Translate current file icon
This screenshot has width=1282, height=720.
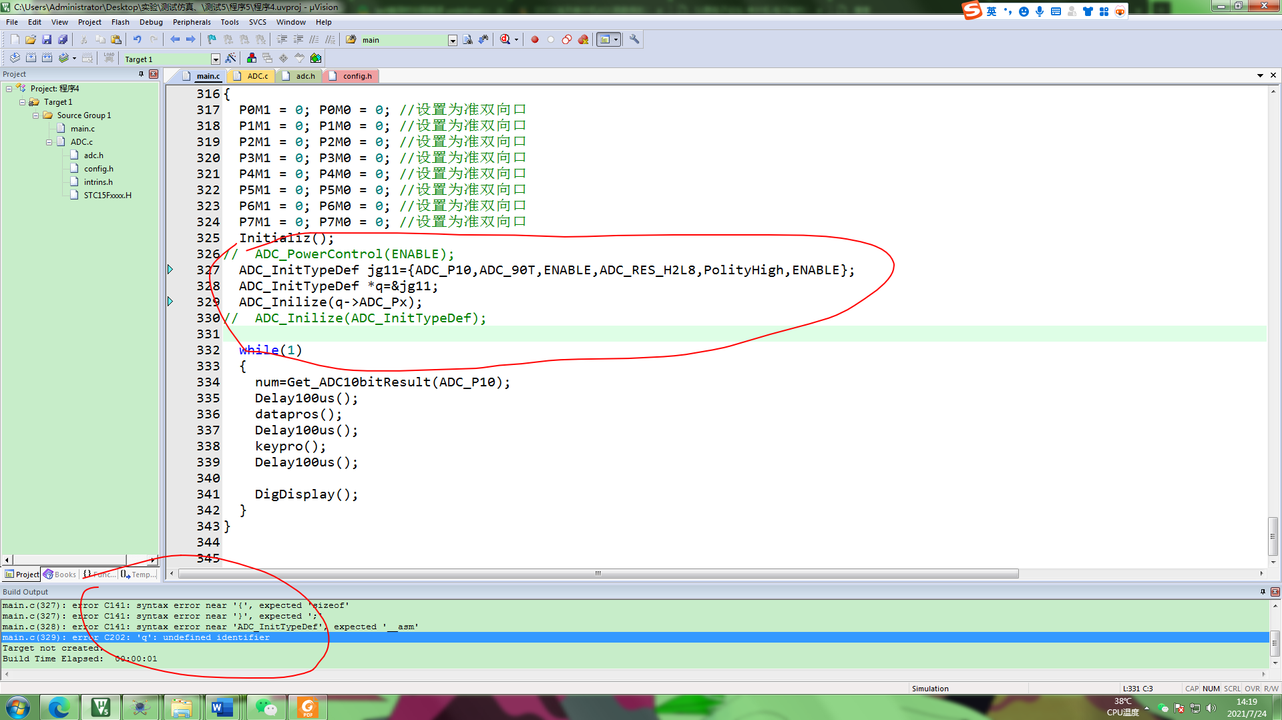pyautogui.click(x=15, y=59)
